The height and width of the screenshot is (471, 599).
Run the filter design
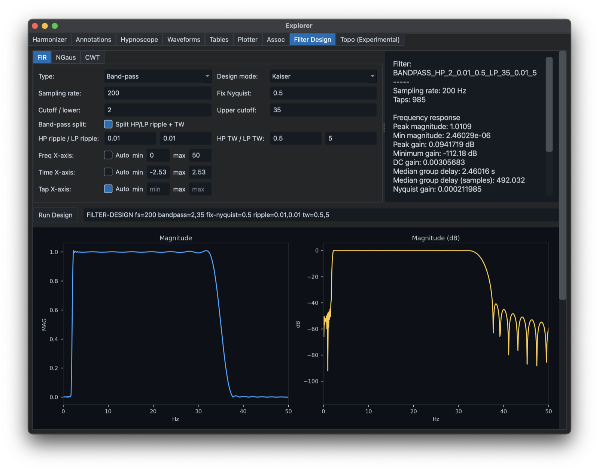pos(55,215)
